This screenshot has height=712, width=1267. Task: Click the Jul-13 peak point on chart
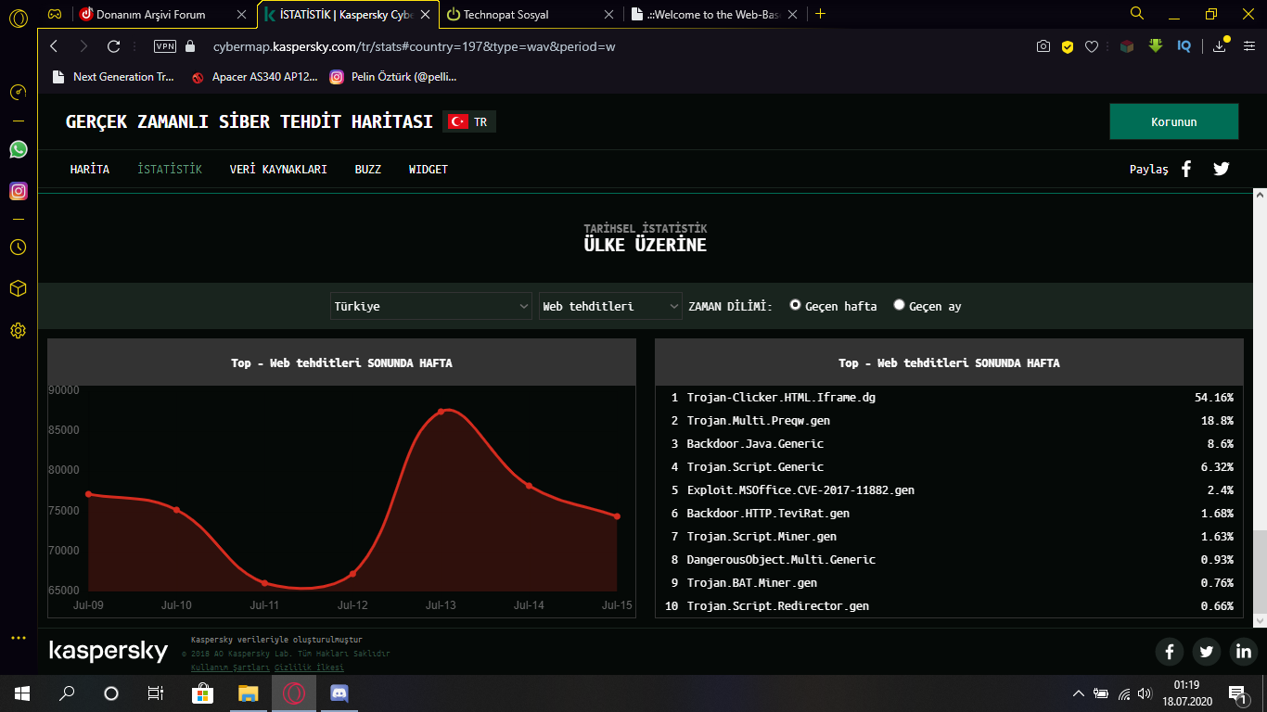[441, 411]
